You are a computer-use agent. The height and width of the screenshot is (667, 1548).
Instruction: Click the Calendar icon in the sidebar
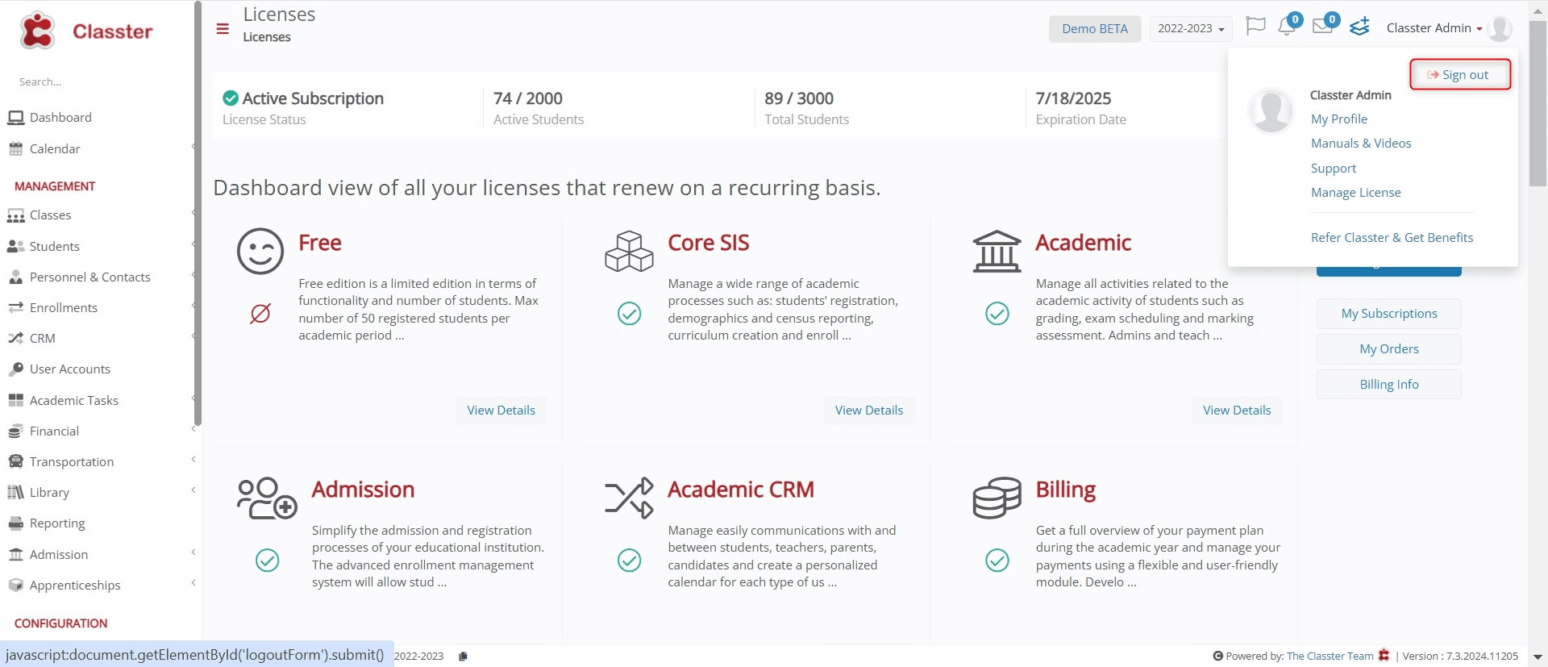(x=15, y=148)
